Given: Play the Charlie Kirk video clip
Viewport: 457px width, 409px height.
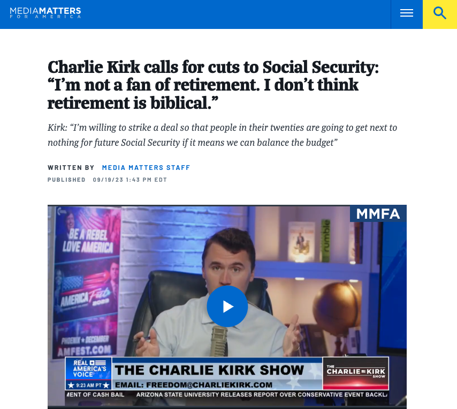Looking at the screenshot, I should coord(227,306).
